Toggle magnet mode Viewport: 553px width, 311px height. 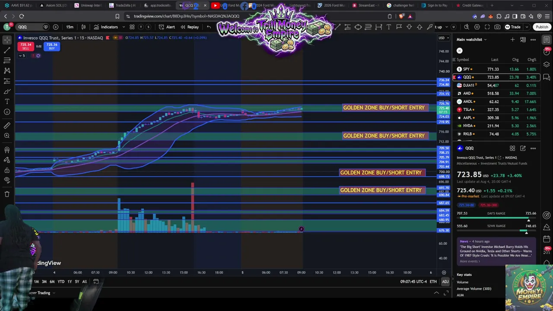coord(7,150)
